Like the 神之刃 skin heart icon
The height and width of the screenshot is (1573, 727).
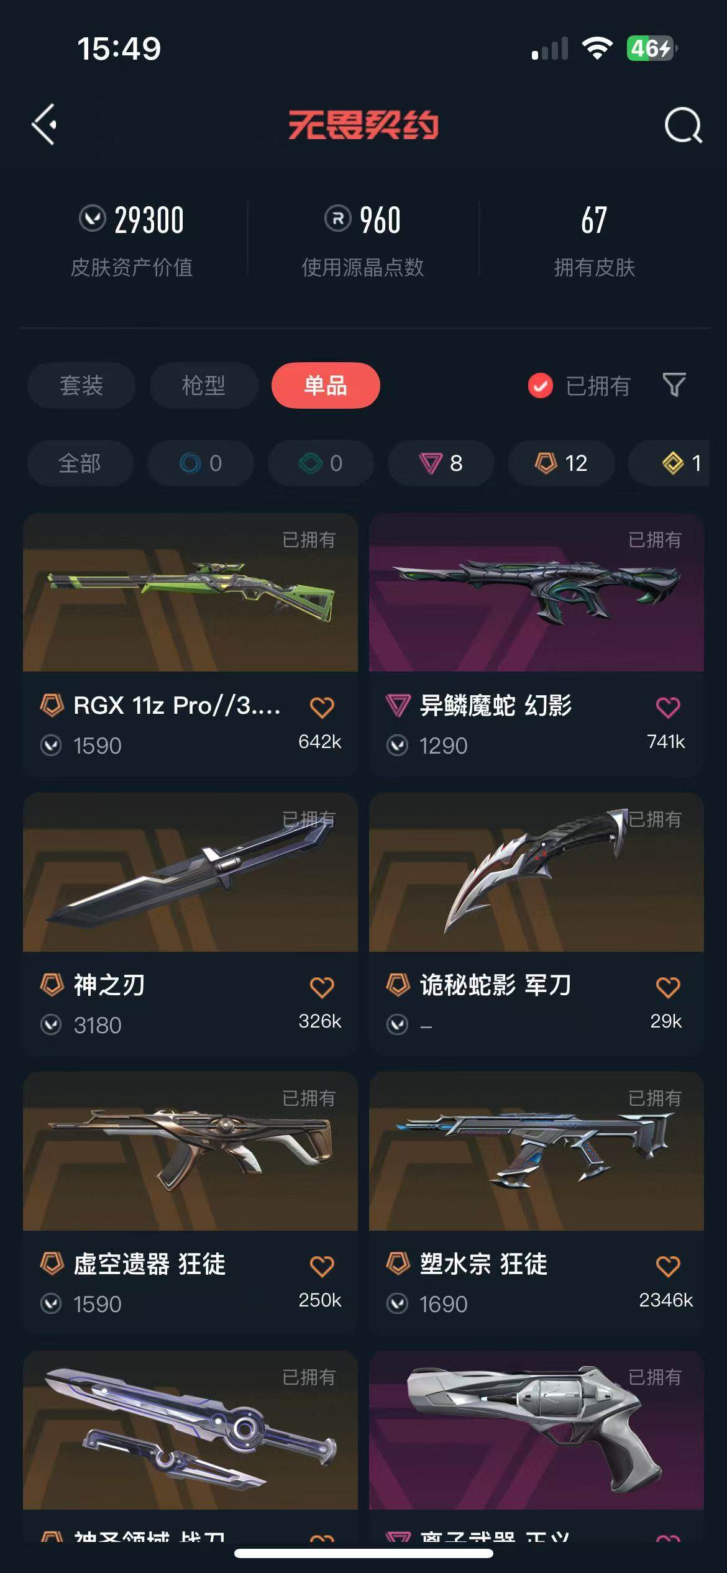pos(322,987)
